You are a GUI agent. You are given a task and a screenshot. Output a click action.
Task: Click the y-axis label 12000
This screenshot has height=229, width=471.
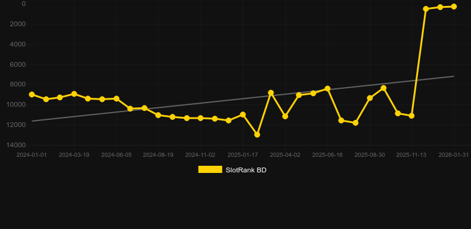click(x=16, y=125)
